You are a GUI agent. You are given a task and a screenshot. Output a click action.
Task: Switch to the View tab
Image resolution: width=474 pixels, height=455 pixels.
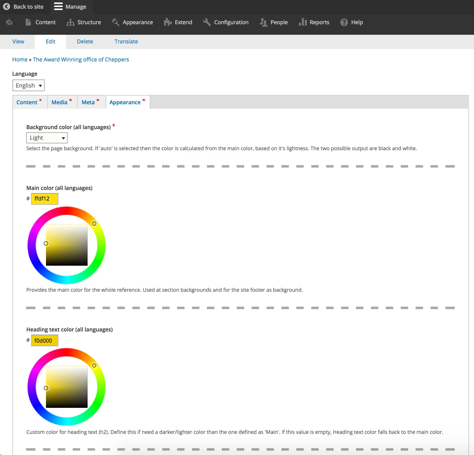pos(18,42)
